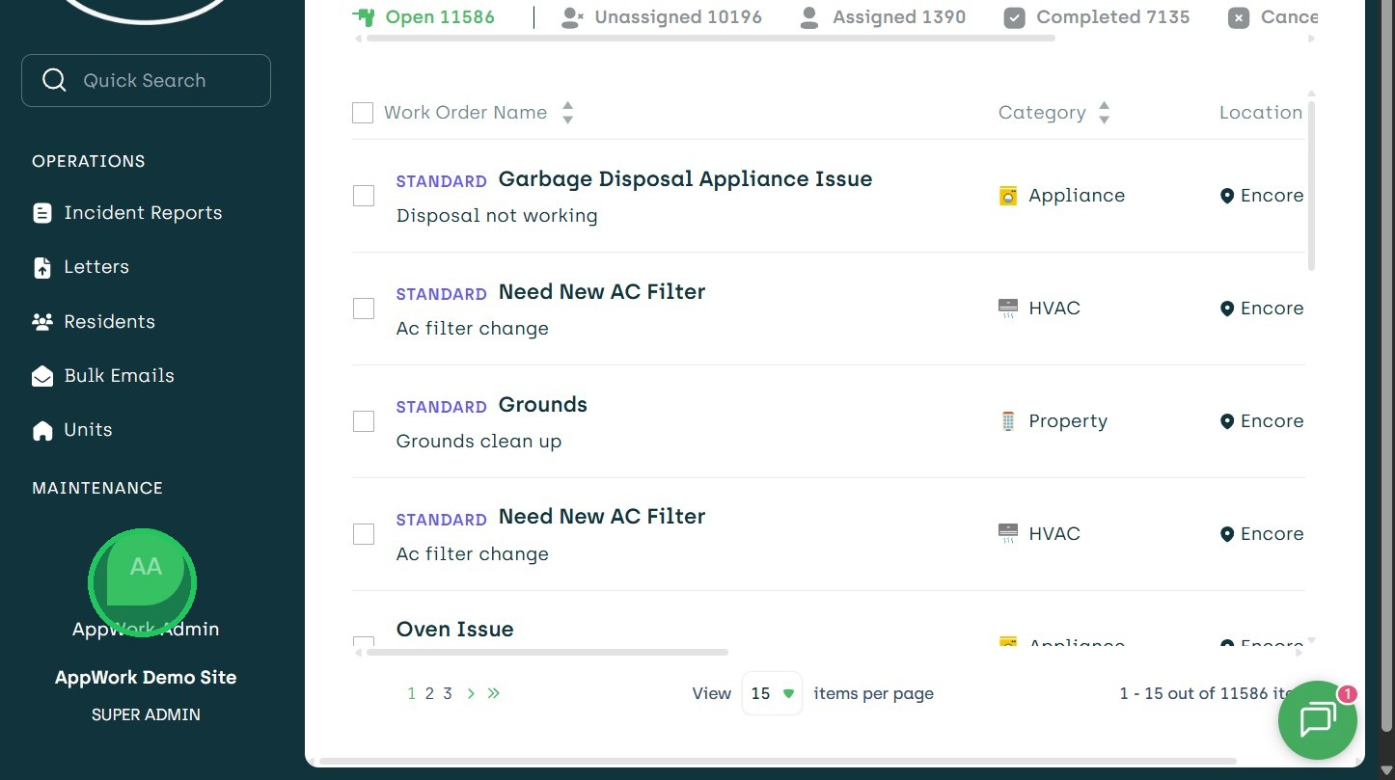This screenshot has height=780, width=1395.
Task: Open Residents via its people icon
Action: coord(42,322)
